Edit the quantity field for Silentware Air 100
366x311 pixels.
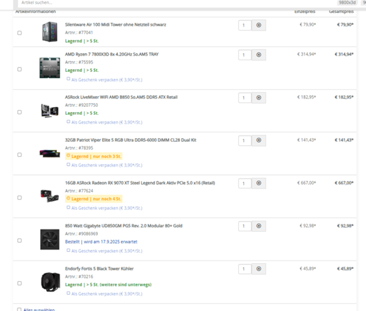(245, 25)
